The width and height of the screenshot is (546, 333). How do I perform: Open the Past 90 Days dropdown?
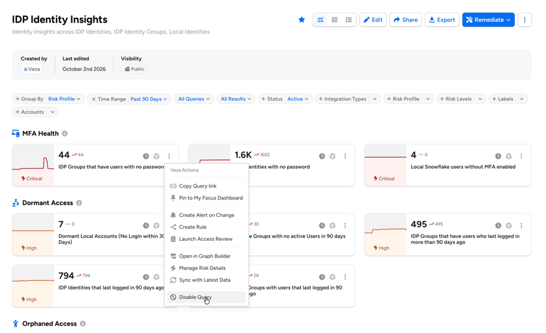tap(149, 99)
